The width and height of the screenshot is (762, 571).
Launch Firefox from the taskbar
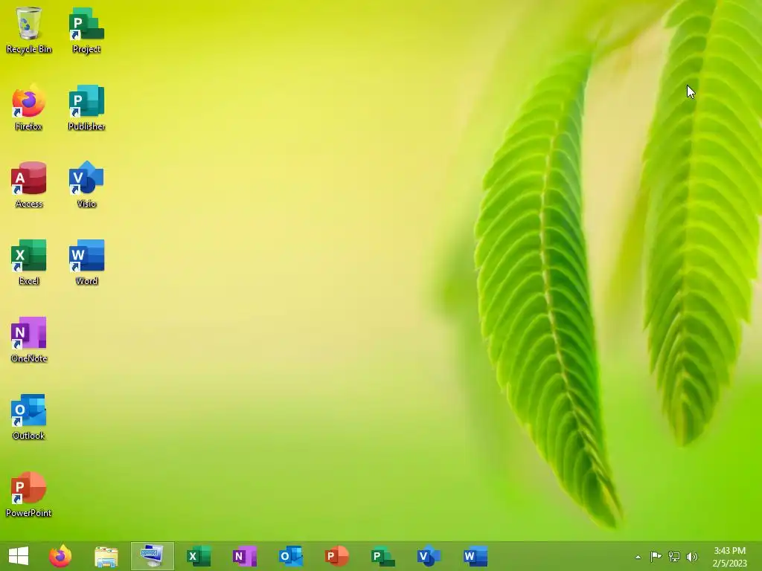click(x=60, y=556)
